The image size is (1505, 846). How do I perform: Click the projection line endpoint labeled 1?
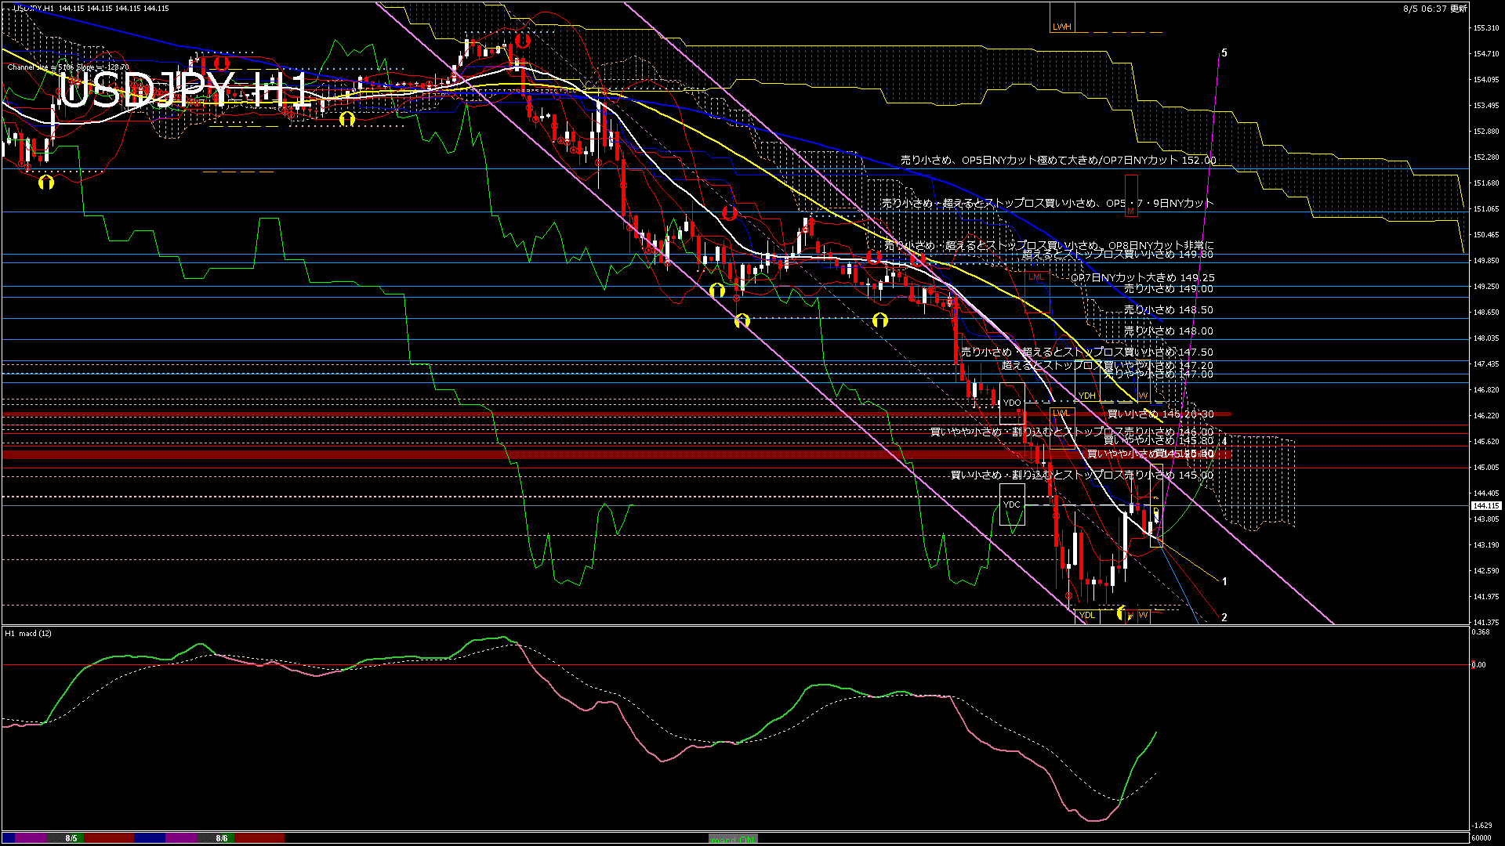1224,581
